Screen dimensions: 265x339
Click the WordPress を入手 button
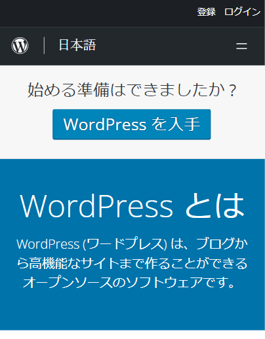pyautogui.click(x=132, y=124)
